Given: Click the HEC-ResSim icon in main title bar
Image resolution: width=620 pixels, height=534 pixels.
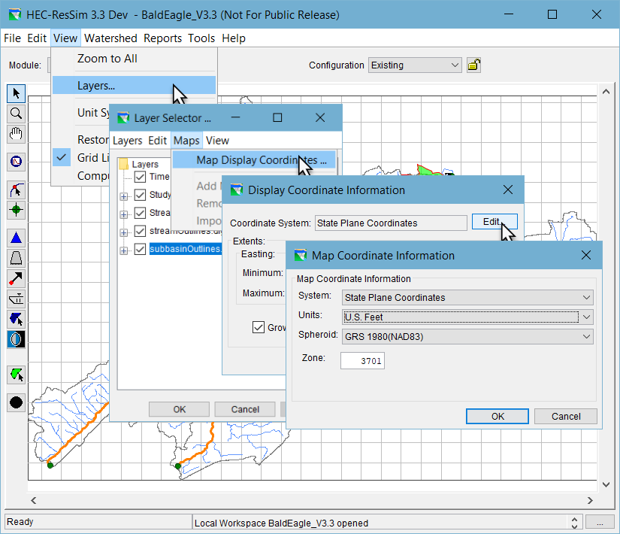Looking at the screenshot, I should point(15,15).
